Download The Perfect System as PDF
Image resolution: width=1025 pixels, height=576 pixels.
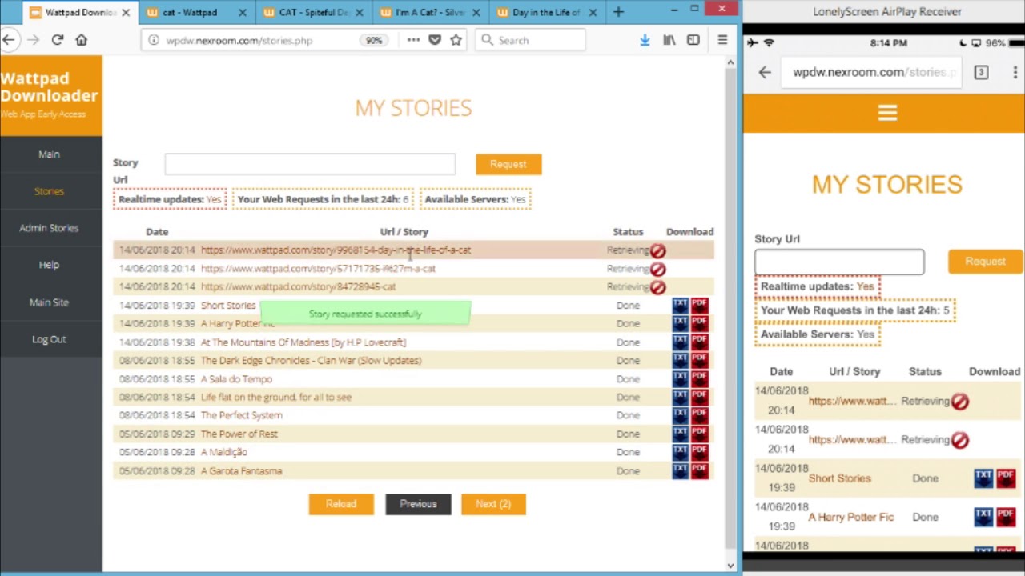699,415
